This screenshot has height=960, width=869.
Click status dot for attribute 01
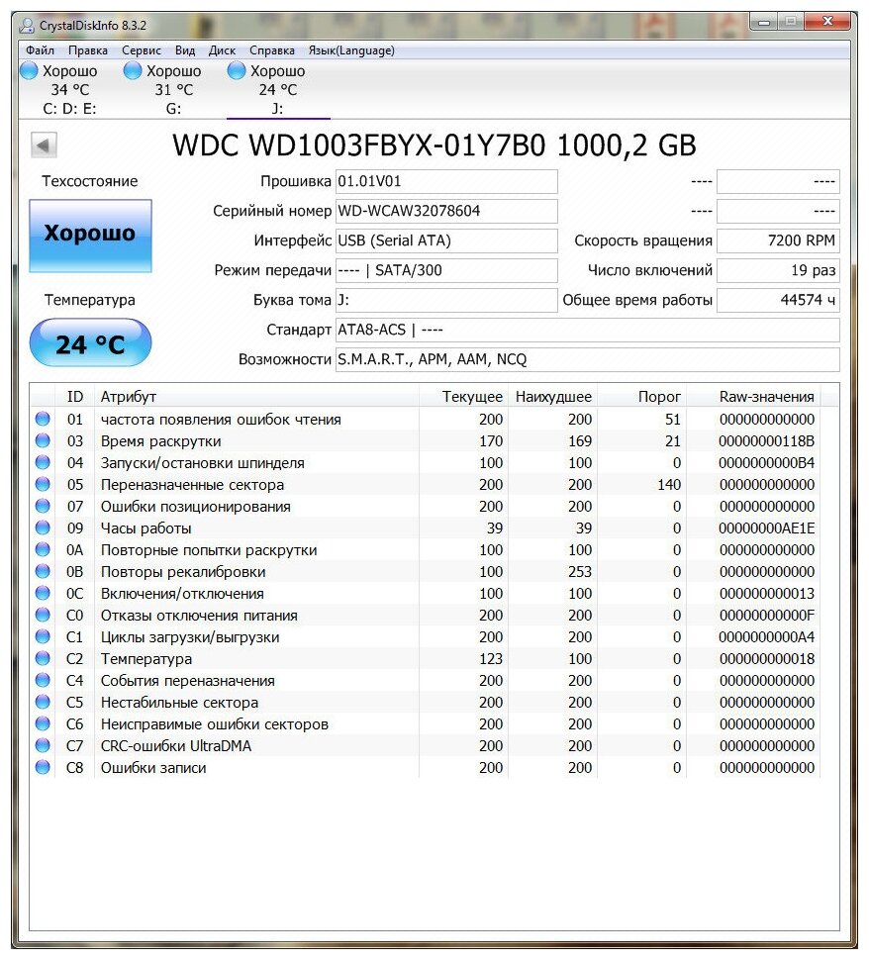[x=43, y=419]
